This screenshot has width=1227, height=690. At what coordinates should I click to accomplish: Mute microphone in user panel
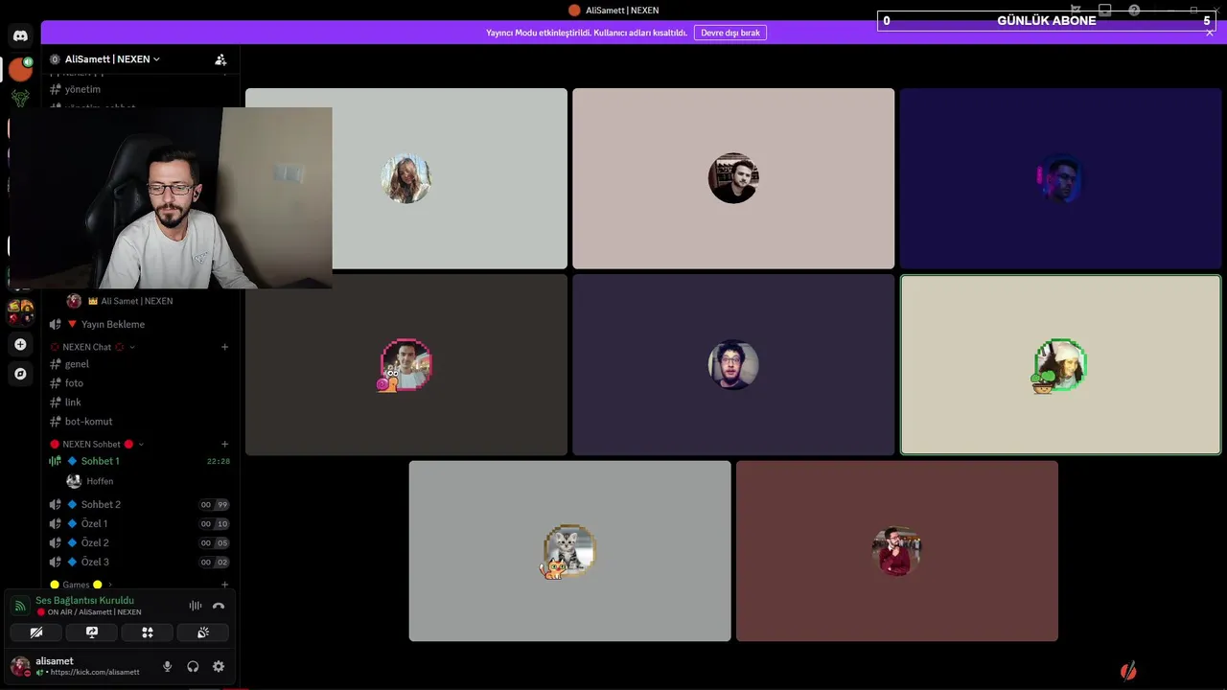tap(167, 666)
